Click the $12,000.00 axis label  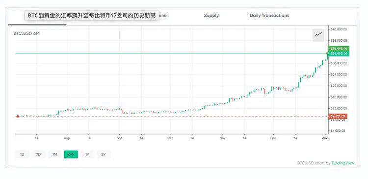pyautogui.click(x=339, y=108)
